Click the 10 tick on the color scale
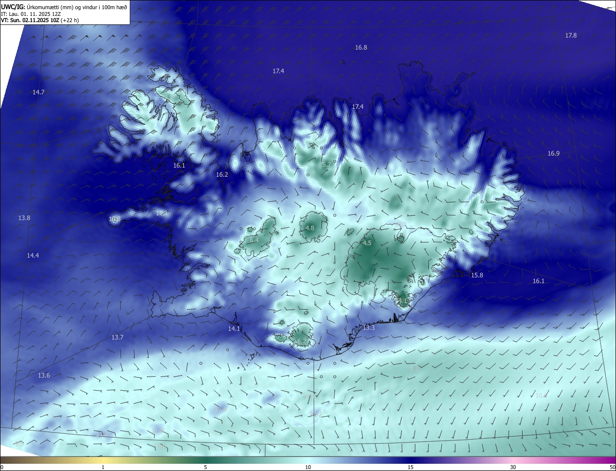 coord(308,467)
